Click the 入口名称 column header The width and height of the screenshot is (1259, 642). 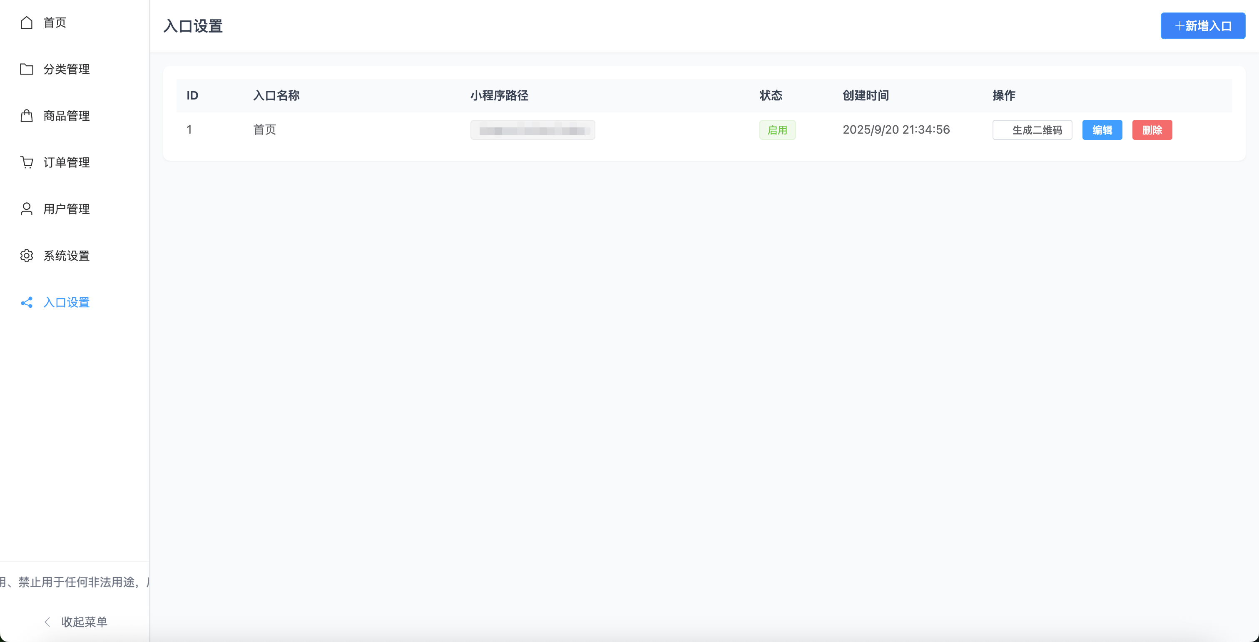pos(276,95)
